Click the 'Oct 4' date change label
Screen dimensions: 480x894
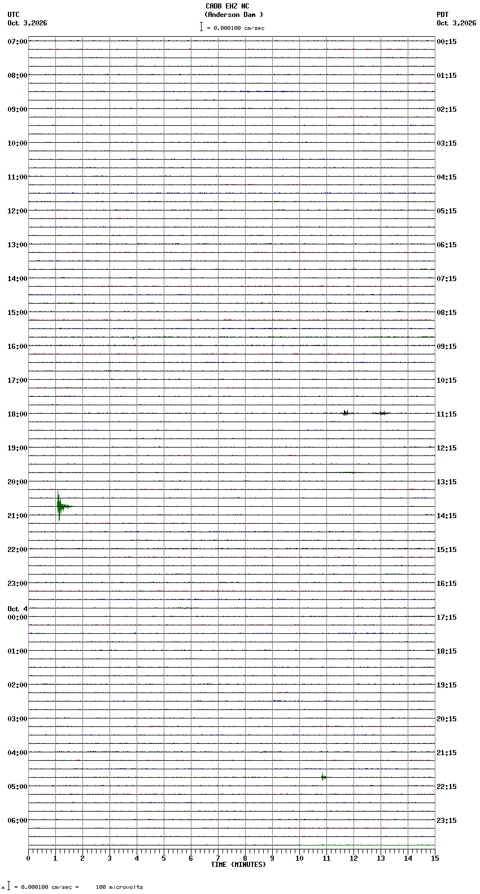[x=18, y=609]
